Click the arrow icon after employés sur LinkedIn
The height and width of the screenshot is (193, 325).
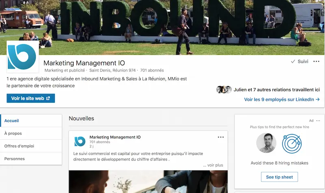pyautogui.click(x=318, y=100)
